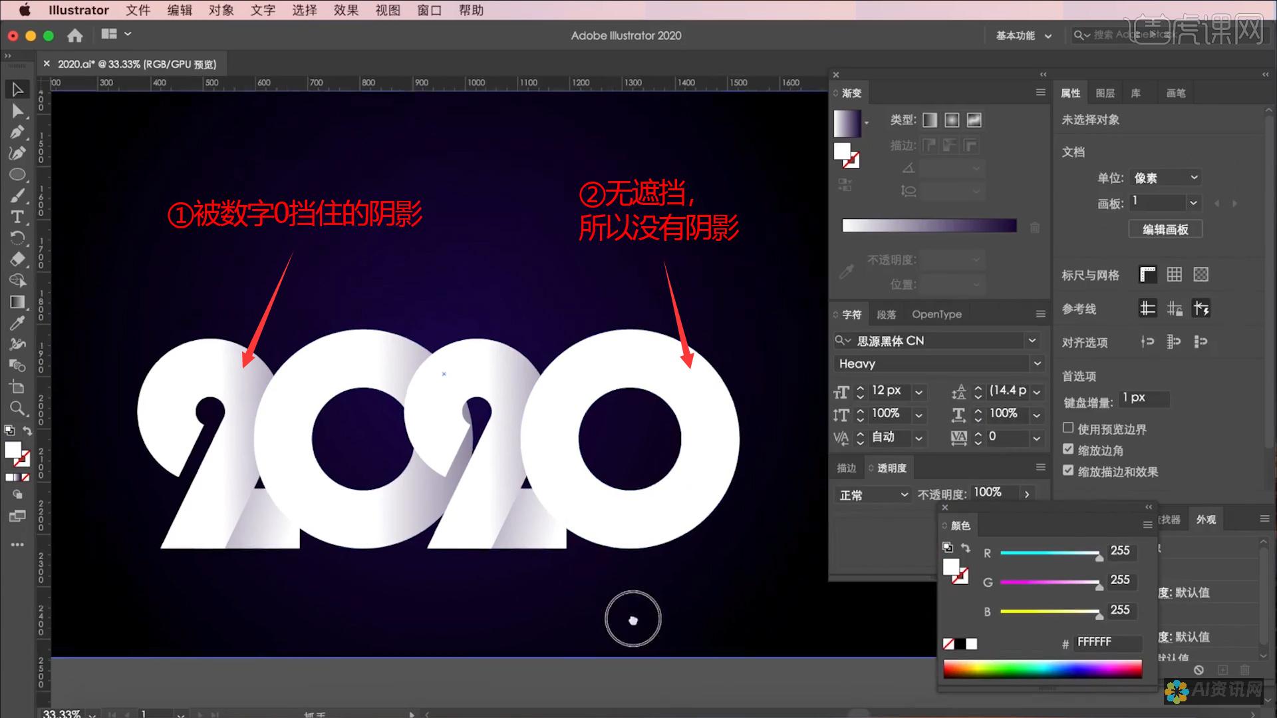Toggle Snap to Point option
The width and height of the screenshot is (1277, 718).
click(1148, 341)
